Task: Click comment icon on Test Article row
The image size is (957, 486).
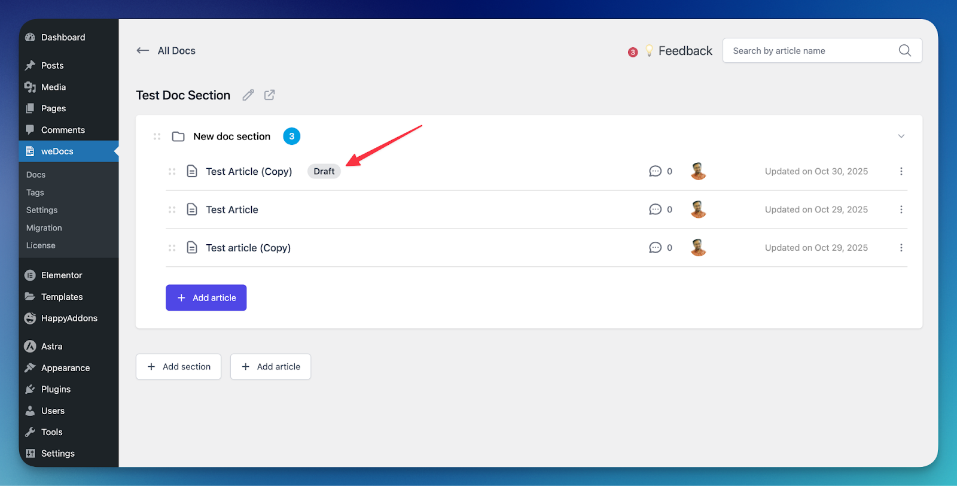Action: coord(655,209)
